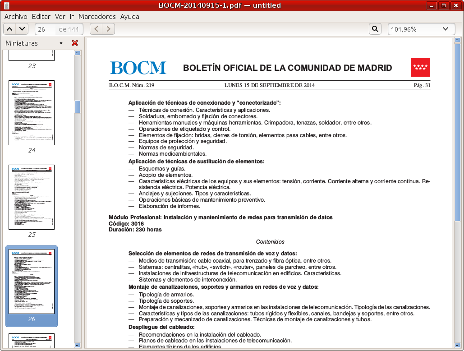The width and height of the screenshot is (464, 351).
Task: Go to previous page with up arrow
Action: click(x=9, y=29)
